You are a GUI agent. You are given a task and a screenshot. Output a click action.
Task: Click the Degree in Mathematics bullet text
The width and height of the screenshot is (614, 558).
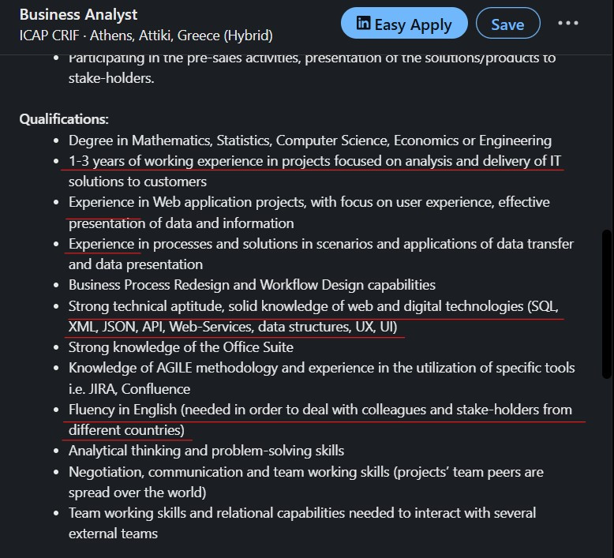coord(310,140)
